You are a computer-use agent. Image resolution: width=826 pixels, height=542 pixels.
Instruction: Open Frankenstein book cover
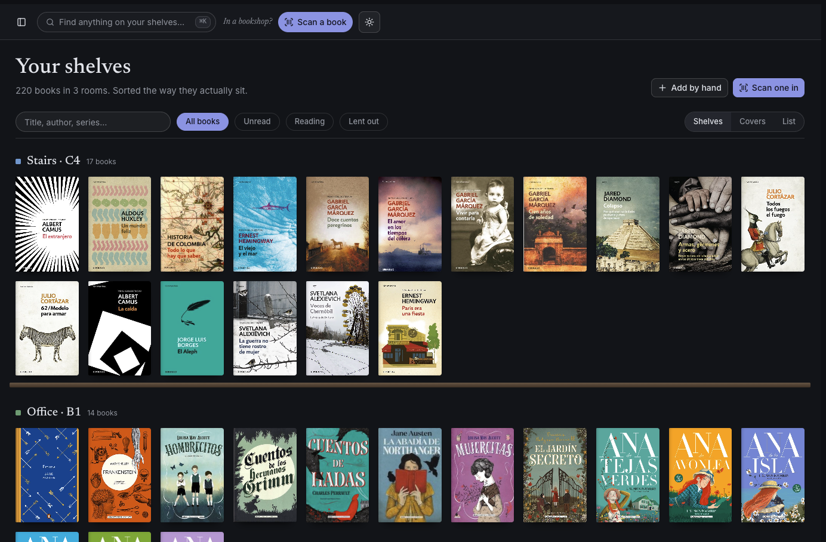(x=119, y=475)
